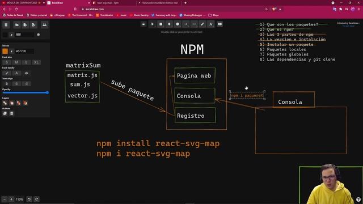The image size is (363, 204).
Task: Reset zoom via the 110% label
Action: [20, 199]
